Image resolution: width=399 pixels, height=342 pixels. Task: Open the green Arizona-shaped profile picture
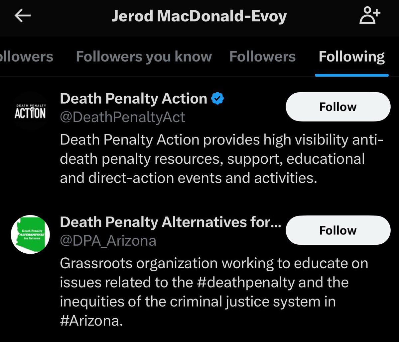30,234
